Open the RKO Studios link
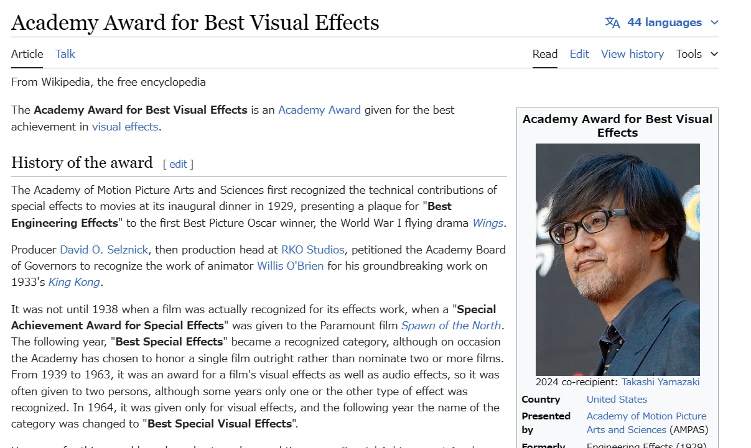 tap(312, 250)
